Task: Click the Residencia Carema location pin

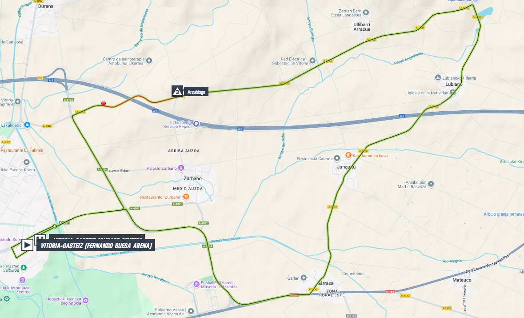Action: [x=337, y=158]
